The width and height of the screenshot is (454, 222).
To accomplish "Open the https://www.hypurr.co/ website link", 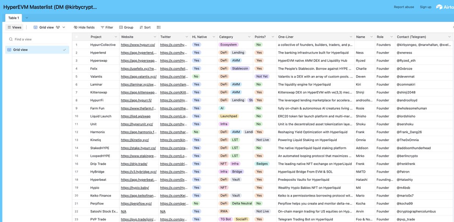I will coord(138,45).
